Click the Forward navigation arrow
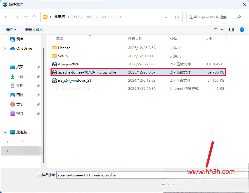 coord(17,17)
